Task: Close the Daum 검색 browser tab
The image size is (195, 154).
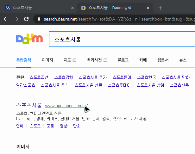Action: 148,8
